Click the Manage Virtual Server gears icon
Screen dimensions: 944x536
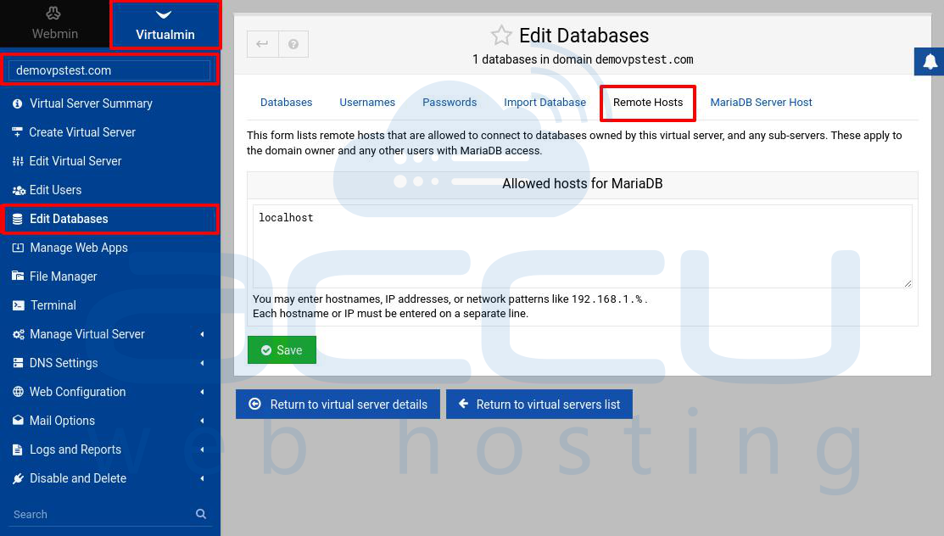(x=18, y=334)
